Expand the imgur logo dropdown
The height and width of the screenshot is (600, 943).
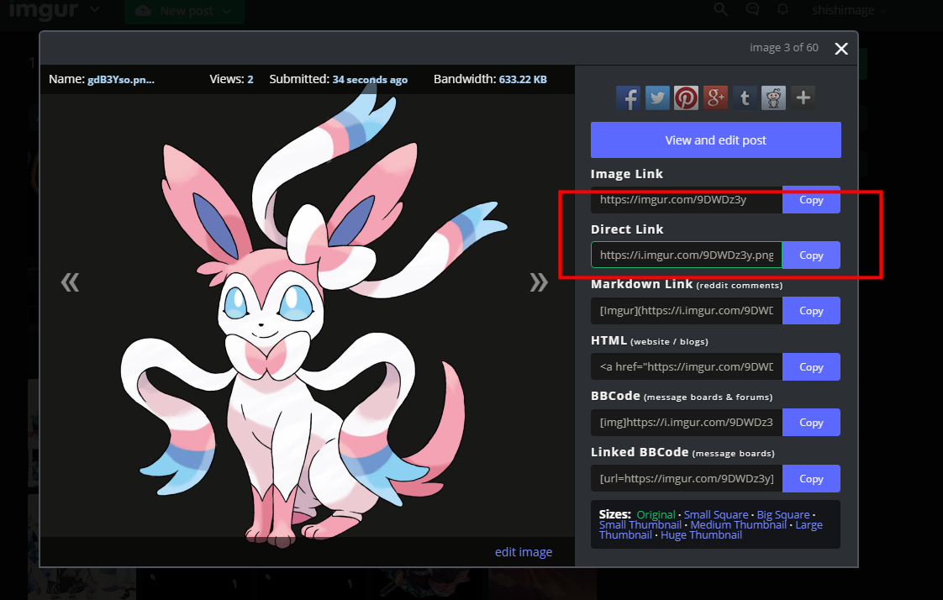tap(93, 10)
